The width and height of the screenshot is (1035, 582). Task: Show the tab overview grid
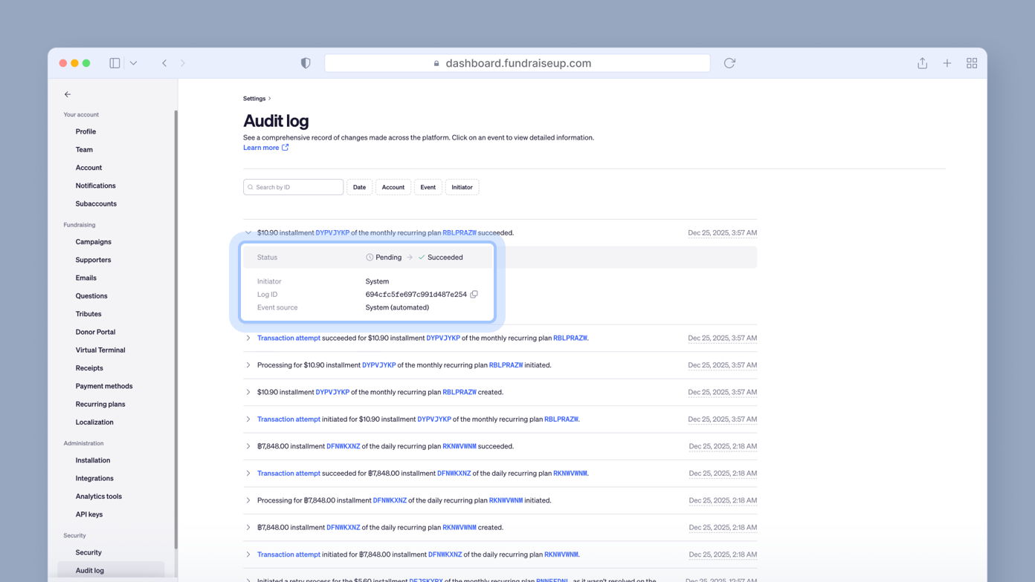(972, 63)
